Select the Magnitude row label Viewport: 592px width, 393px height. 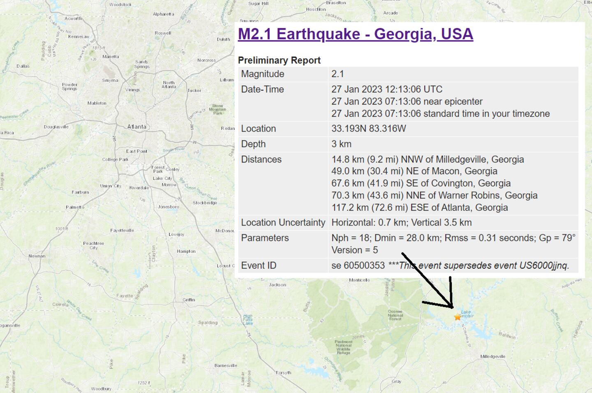click(263, 74)
